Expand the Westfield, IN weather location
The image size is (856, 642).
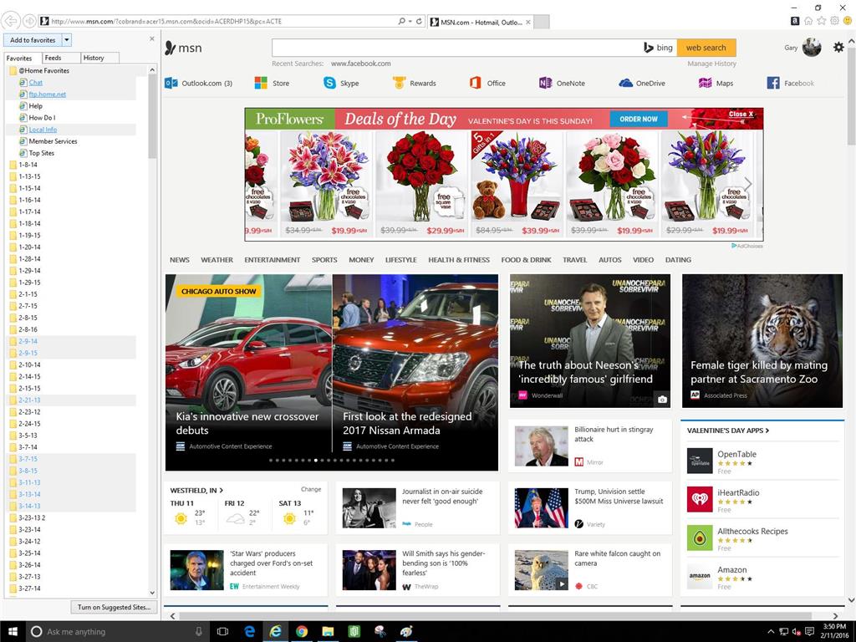[x=197, y=490]
